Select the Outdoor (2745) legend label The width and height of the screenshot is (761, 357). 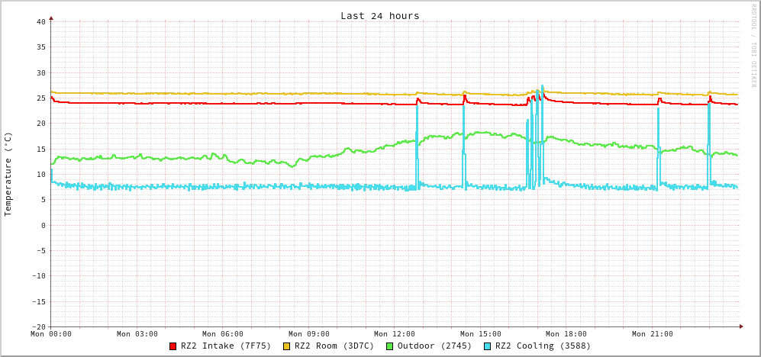tap(434, 346)
